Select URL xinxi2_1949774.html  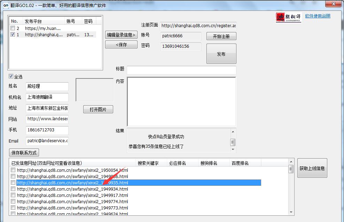(x=72, y=201)
